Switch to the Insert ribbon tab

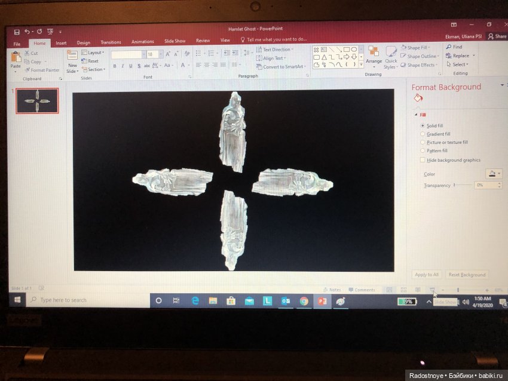click(x=61, y=42)
